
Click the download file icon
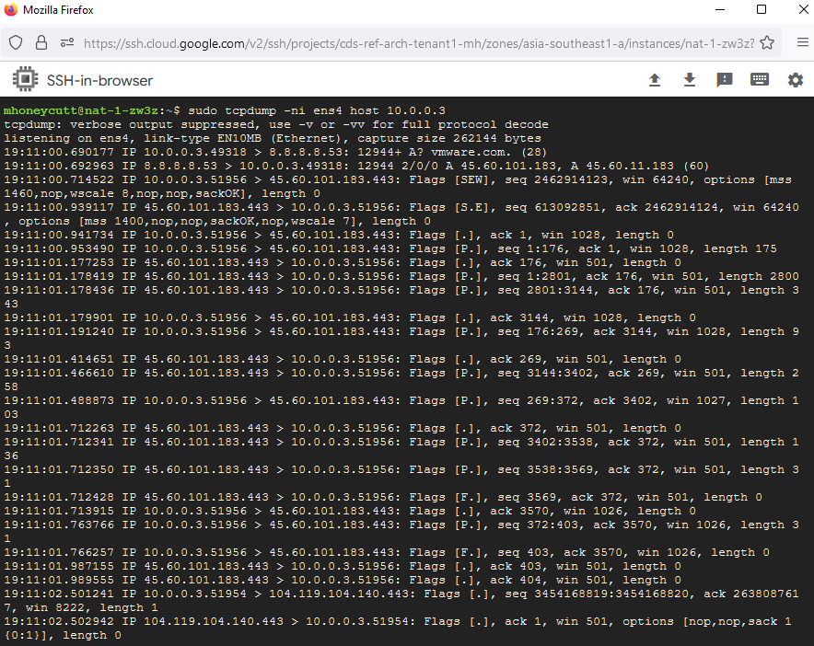tap(690, 80)
